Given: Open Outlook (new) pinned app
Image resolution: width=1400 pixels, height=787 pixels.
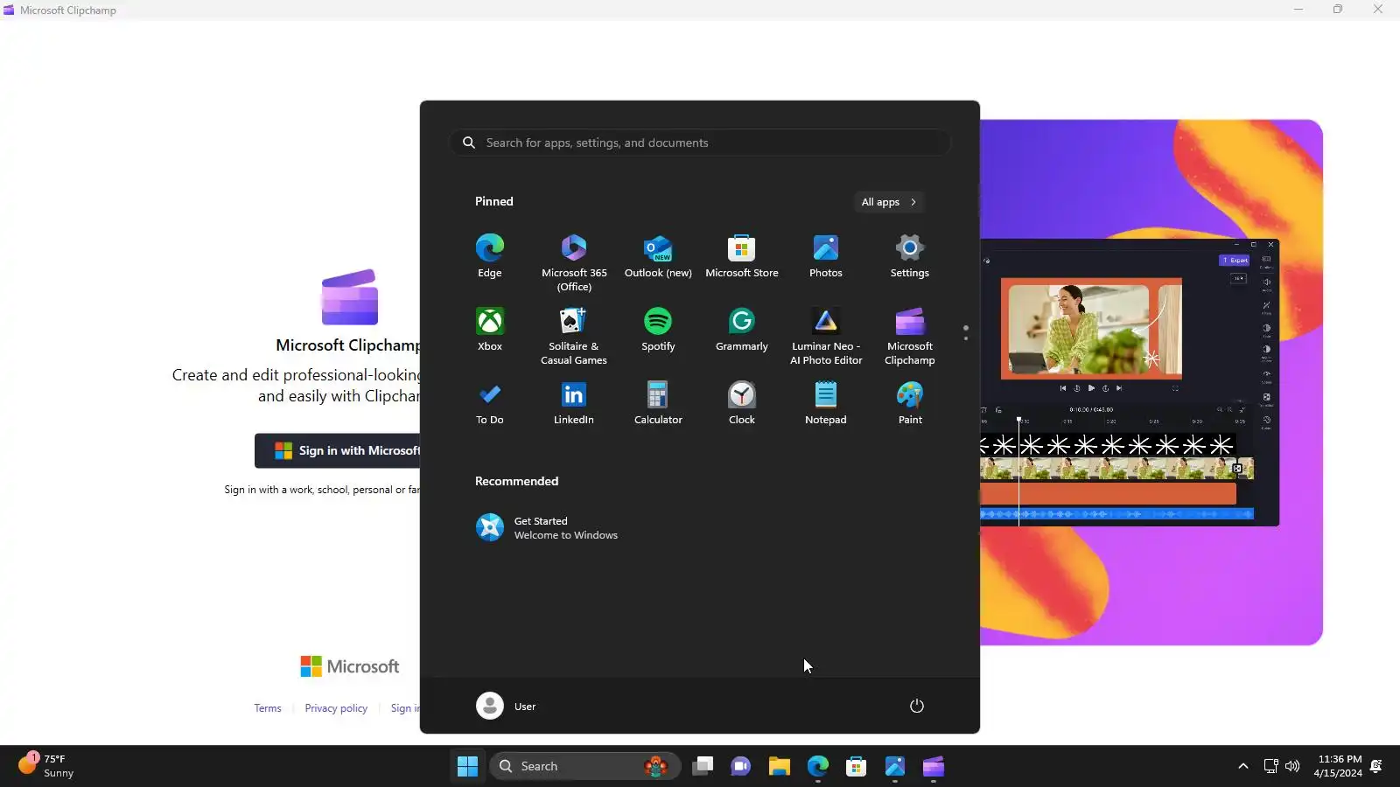Looking at the screenshot, I should pyautogui.click(x=658, y=256).
